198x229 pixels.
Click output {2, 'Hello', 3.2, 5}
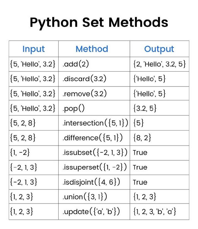point(159,64)
